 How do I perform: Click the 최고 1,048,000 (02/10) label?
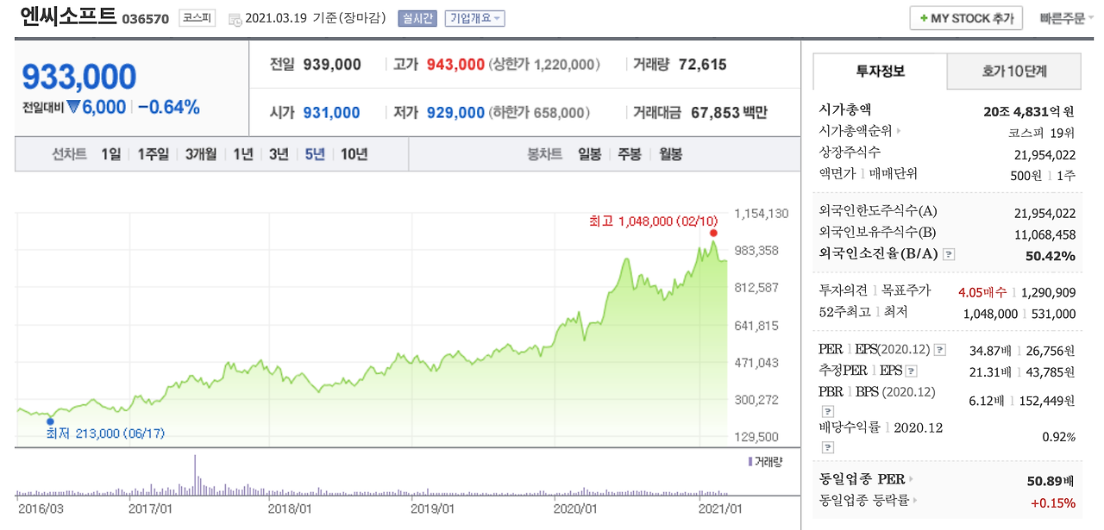tap(653, 221)
